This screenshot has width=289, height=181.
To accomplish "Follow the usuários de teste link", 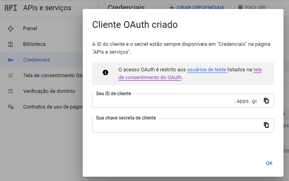I will coord(206,70).
